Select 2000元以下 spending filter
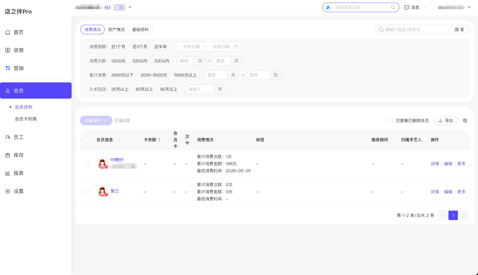 tap(122, 75)
